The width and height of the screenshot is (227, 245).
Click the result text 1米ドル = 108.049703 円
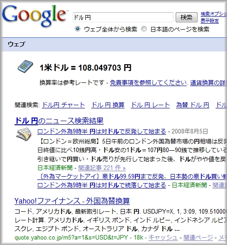coord(85,68)
